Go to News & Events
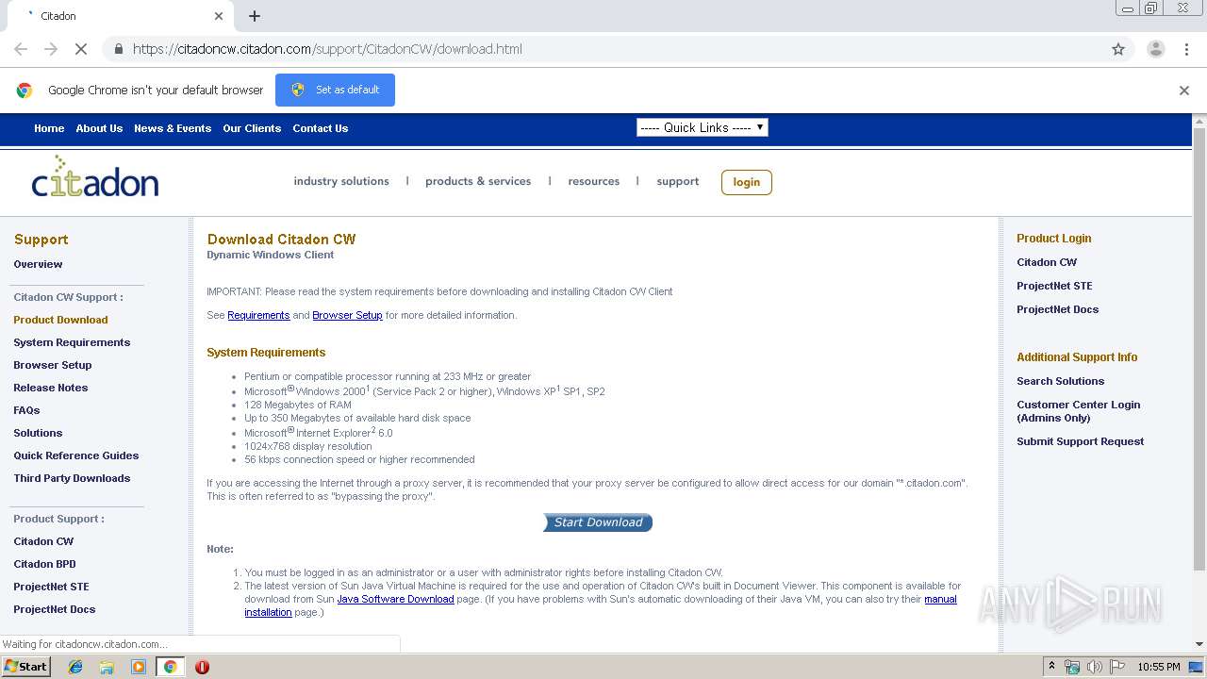1207x679 pixels. [x=173, y=128]
